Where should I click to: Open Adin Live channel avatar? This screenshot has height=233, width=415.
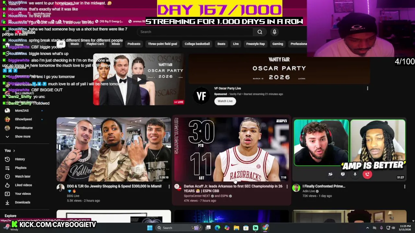[296, 188]
